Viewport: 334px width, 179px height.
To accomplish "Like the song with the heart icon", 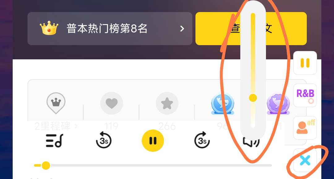I will click(x=112, y=103).
